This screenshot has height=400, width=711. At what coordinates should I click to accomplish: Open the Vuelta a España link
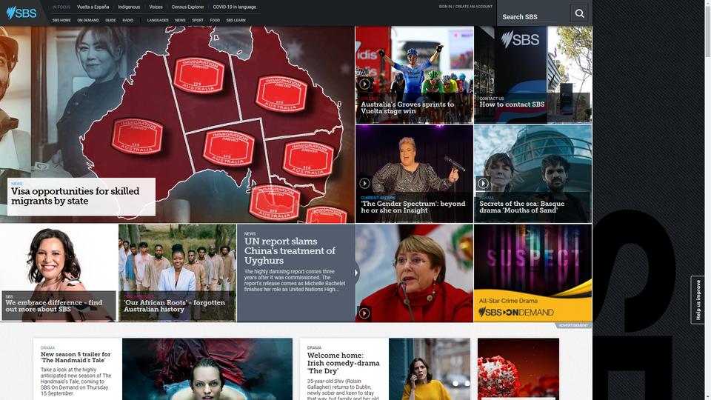point(93,7)
